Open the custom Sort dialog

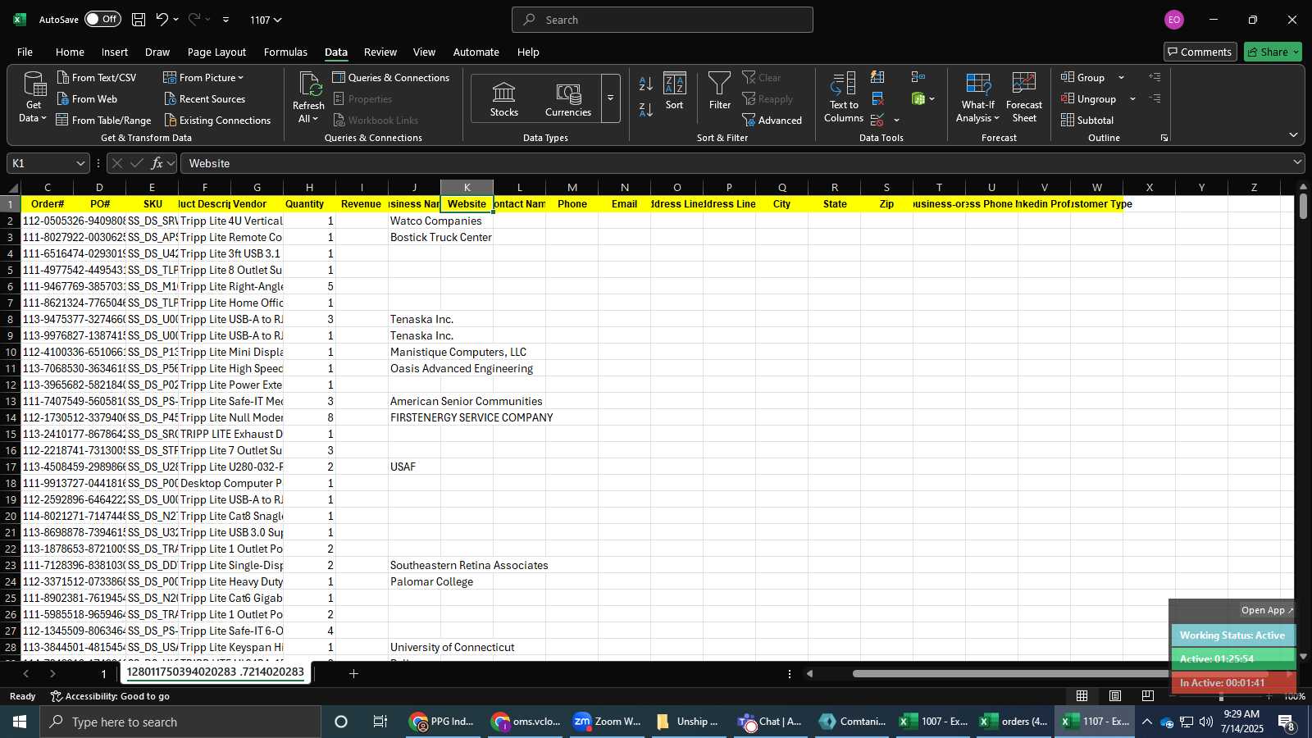click(674, 91)
